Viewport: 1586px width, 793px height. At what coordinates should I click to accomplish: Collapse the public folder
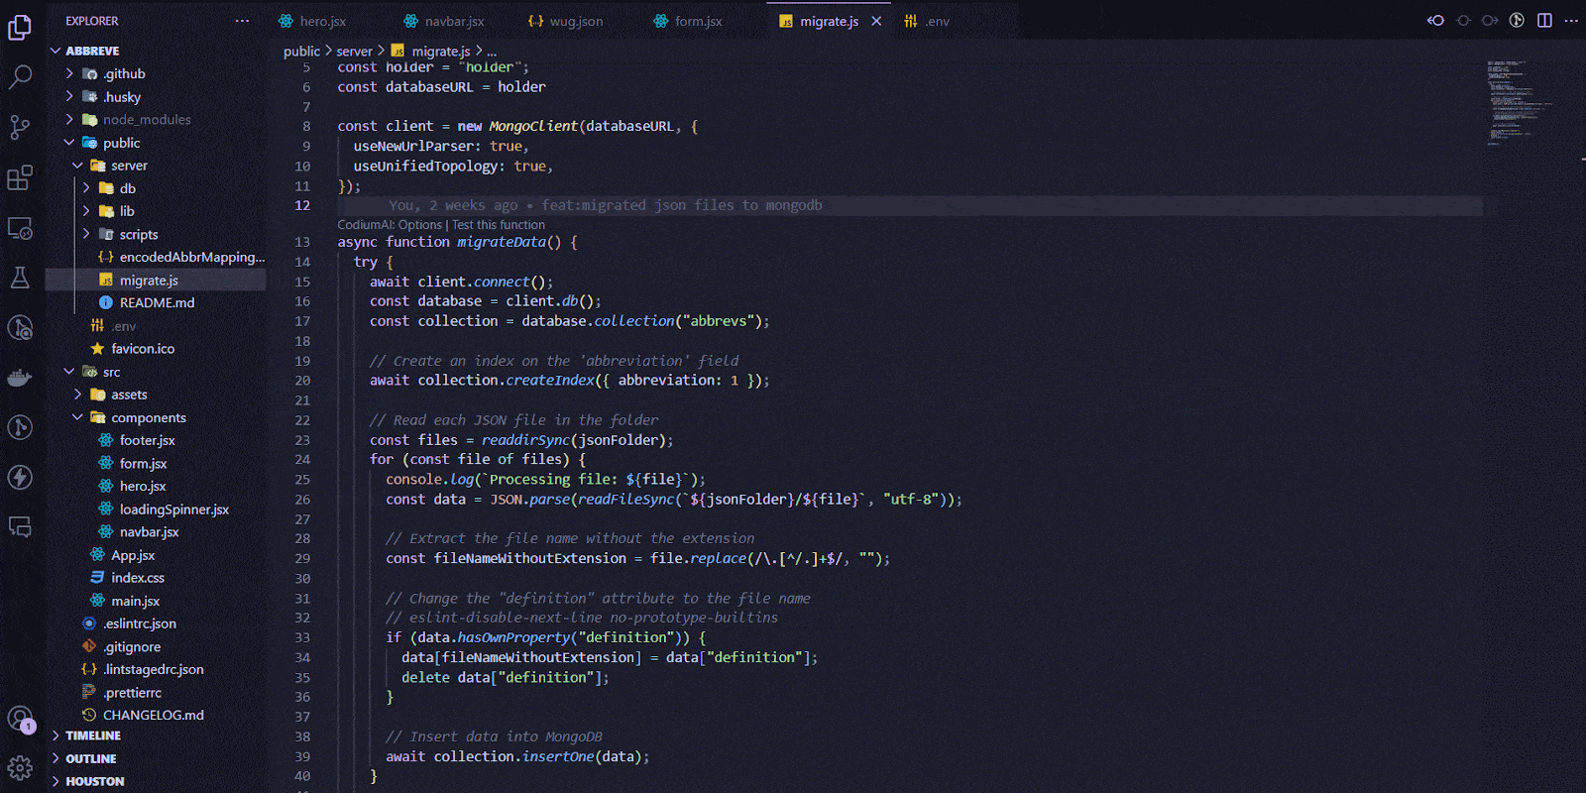121,143
